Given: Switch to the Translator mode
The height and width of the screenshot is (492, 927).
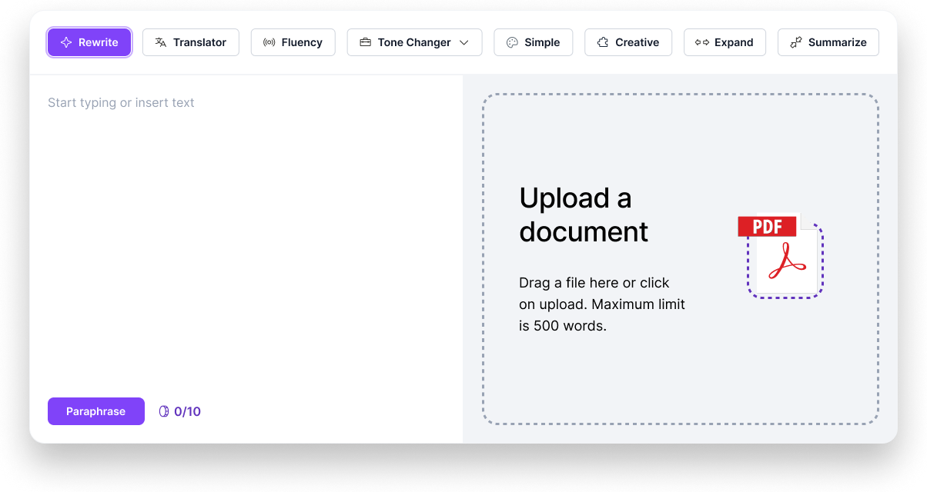Looking at the screenshot, I should click(x=190, y=42).
